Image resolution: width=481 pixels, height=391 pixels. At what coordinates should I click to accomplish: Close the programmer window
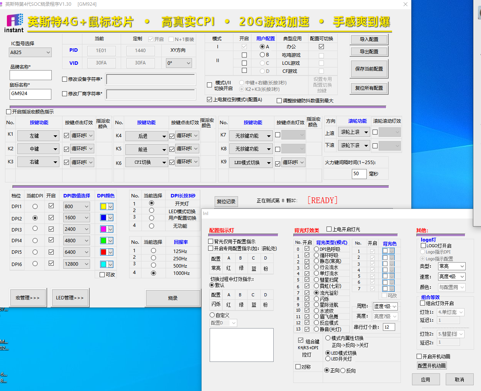click(x=405, y=4)
